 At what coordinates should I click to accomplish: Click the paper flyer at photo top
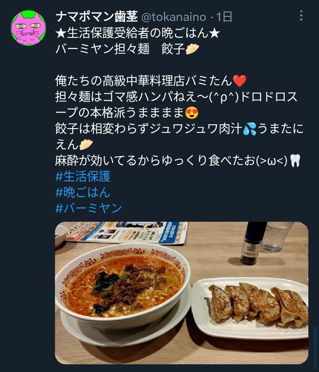point(126,233)
